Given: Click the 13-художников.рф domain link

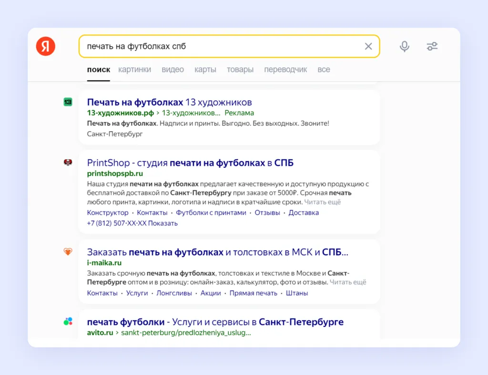Looking at the screenshot, I should click(121, 113).
